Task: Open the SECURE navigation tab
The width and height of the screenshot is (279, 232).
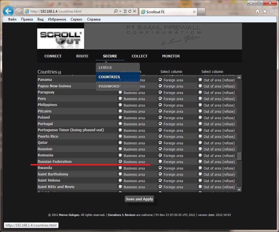Action: pos(110,56)
